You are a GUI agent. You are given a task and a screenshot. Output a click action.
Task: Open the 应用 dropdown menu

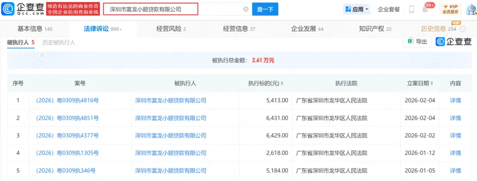point(356,9)
